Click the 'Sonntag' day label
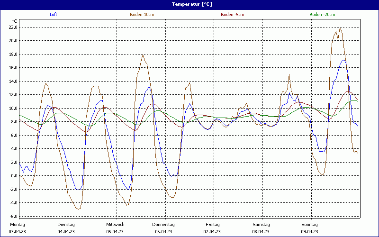This screenshot has width=379, height=237. pyautogui.click(x=310, y=225)
